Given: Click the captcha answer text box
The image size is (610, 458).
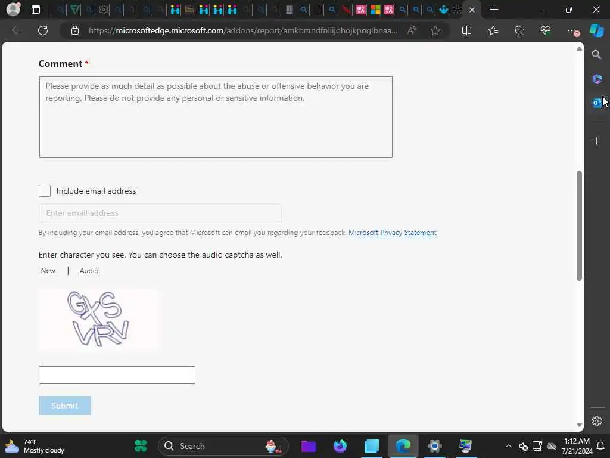Looking at the screenshot, I should [x=117, y=375].
